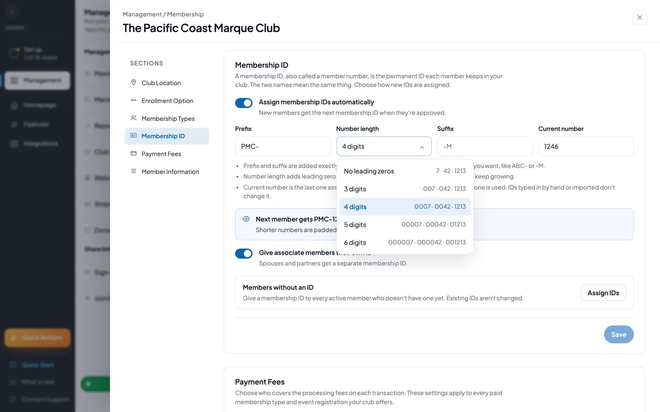Click the Prefix field containing PMC-
Screen dimensions: 660x412
283,146
